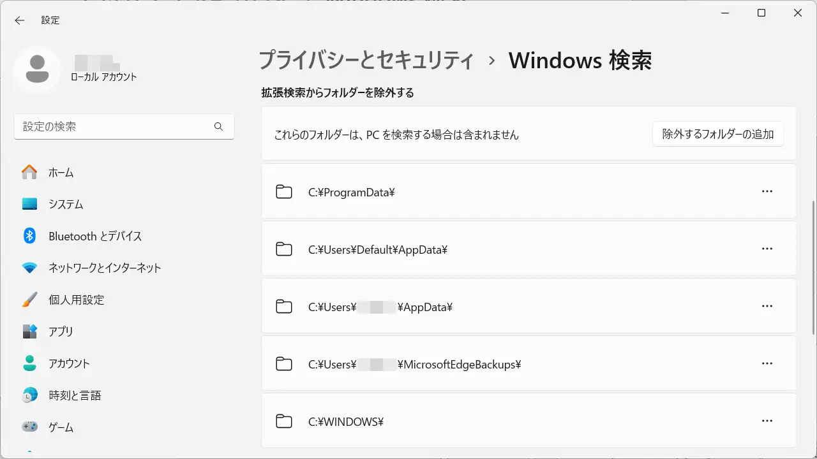The width and height of the screenshot is (817, 459).
Task: Click the 個人用設定 paintbrush icon
Action: coord(29,300)
